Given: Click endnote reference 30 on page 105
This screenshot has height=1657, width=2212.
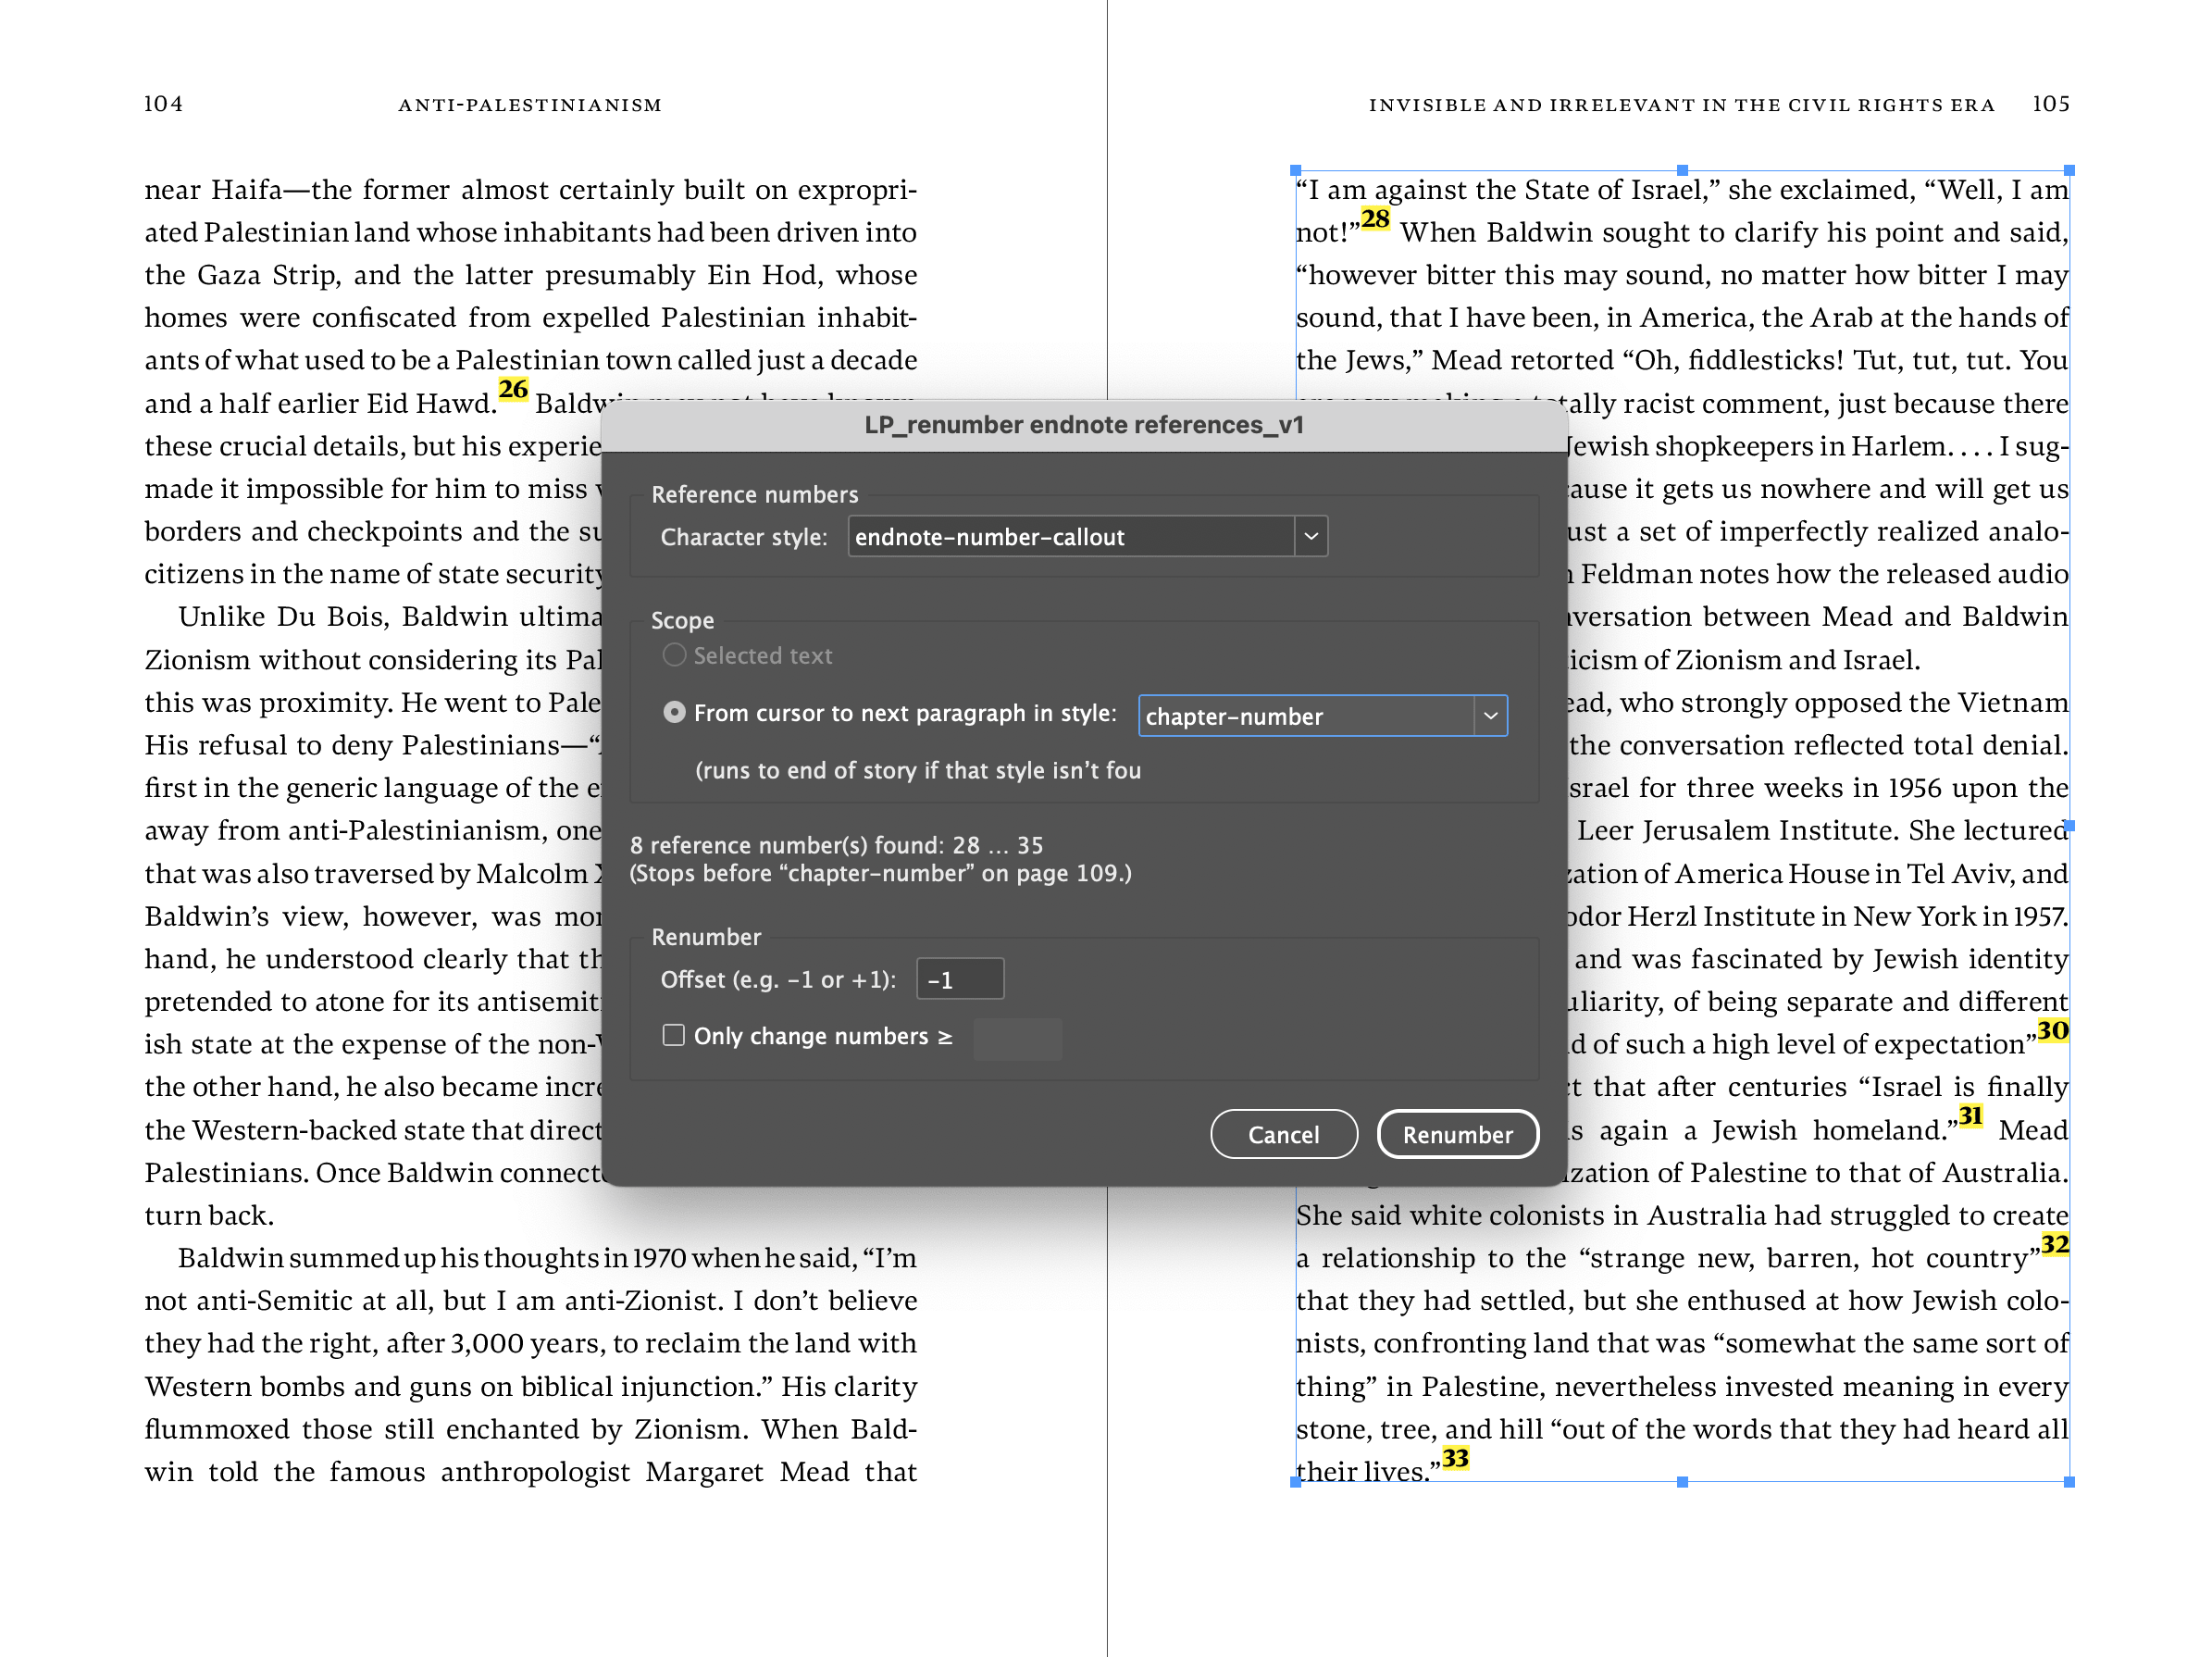Looking at the screenshot, I should 2052,1031.
